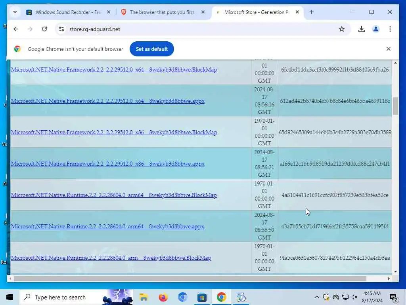Click the horizontal scrollbar right arrow

(389, 278)
